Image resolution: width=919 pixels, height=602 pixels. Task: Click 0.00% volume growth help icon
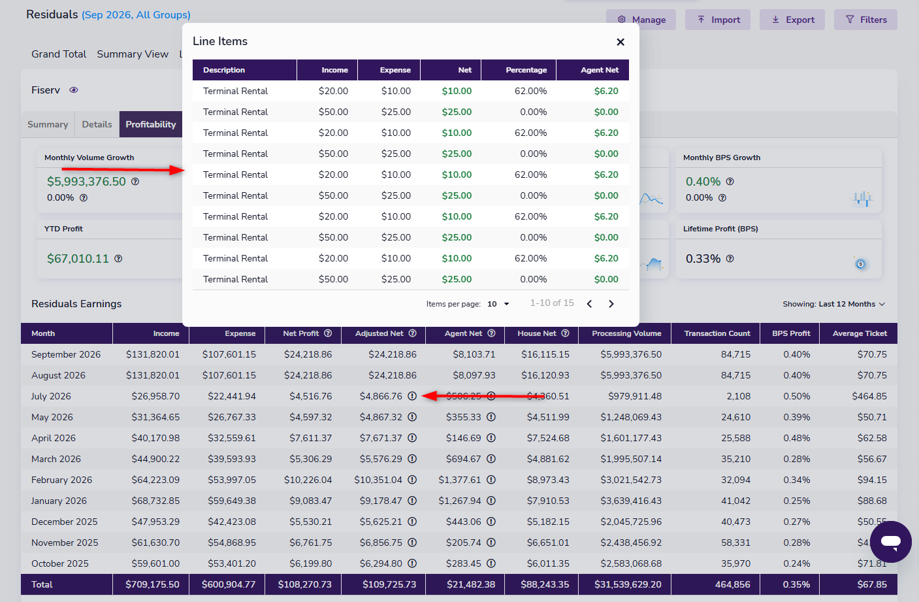[84, 198]
